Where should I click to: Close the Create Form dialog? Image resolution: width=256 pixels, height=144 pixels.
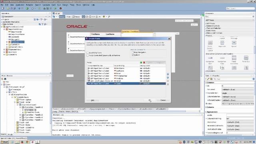pos(169,39)
